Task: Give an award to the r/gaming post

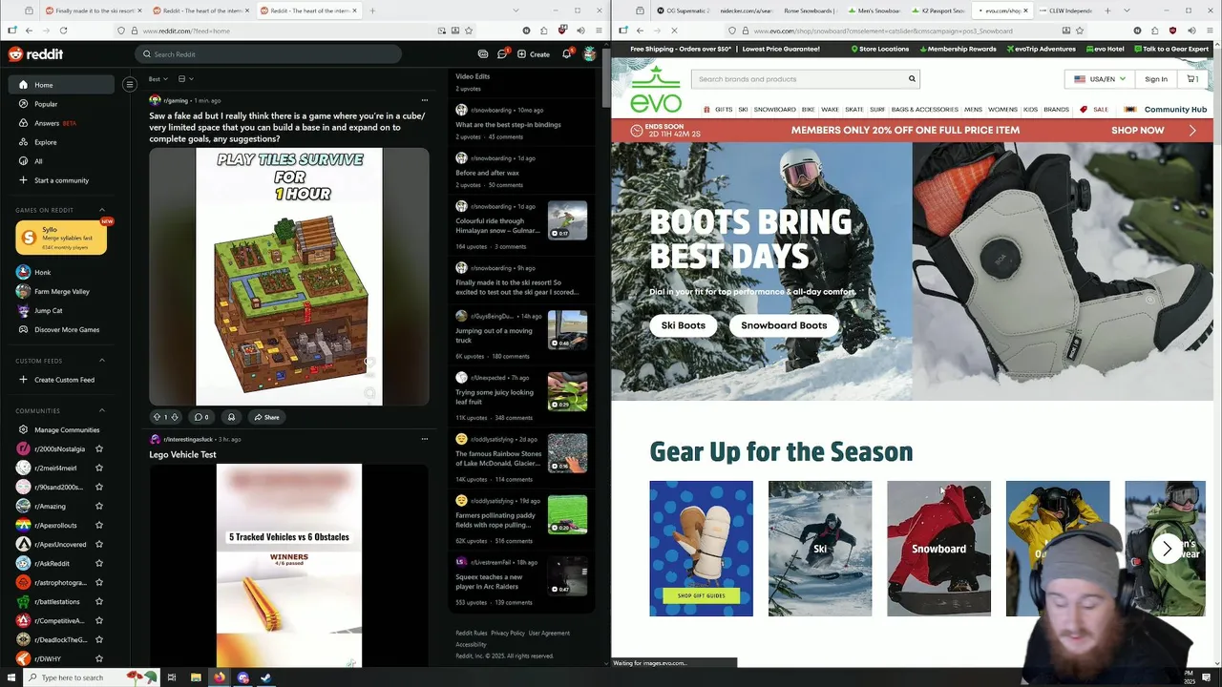Action: (231, 417)
